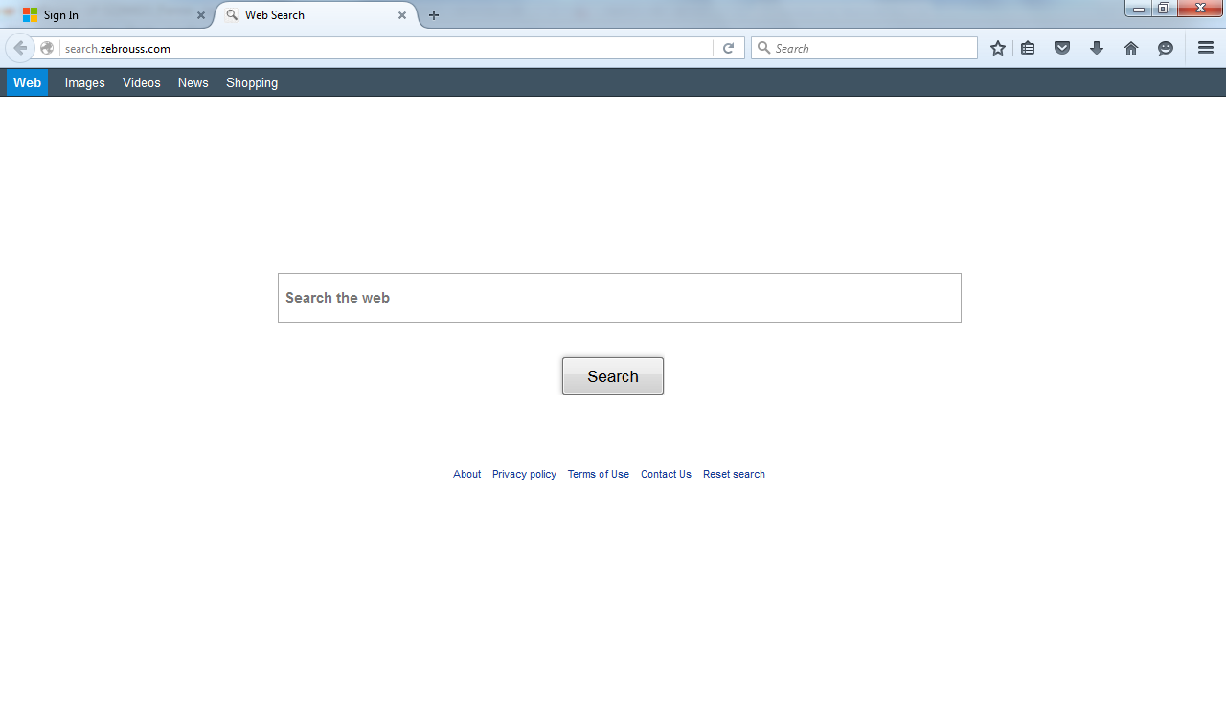Open the Downloads arrow icon

[x=1097, y=48]
